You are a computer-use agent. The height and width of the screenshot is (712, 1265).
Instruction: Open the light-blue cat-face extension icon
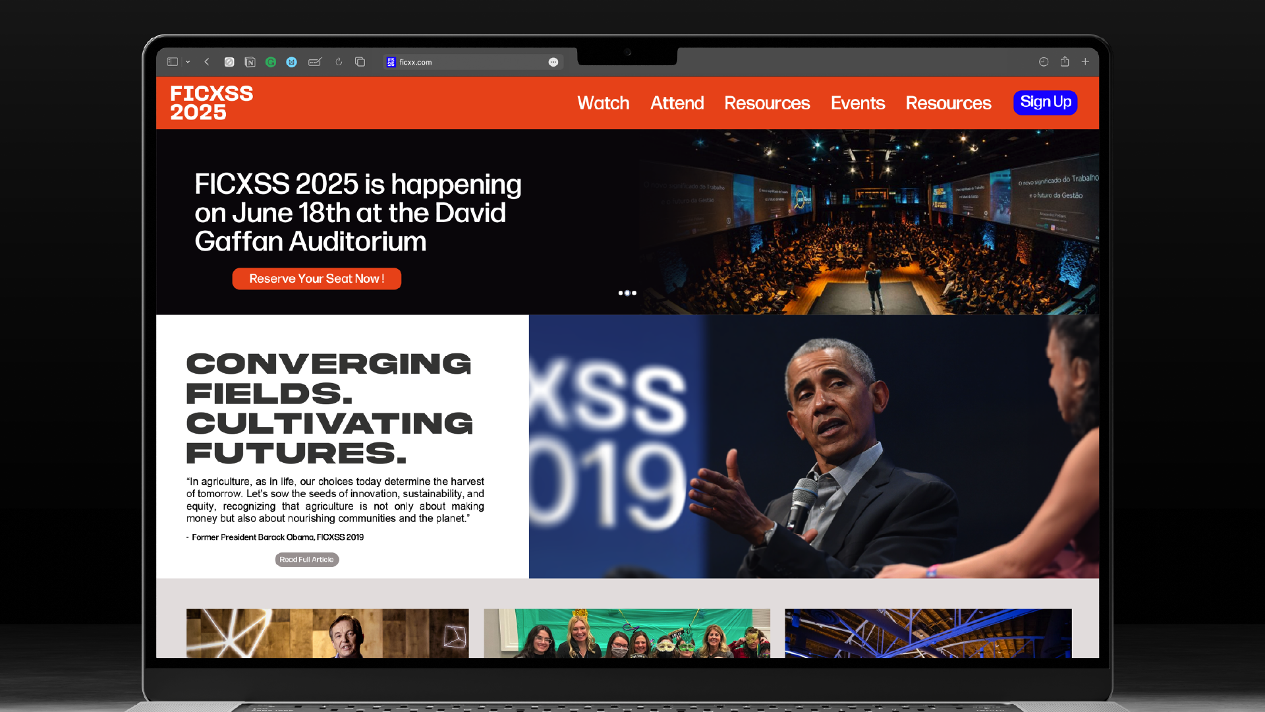point(291,62)
